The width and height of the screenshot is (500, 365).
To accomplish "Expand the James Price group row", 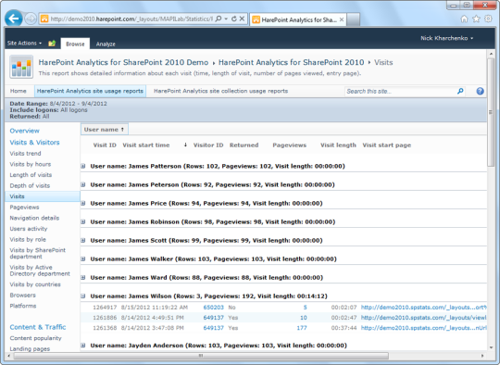I will 83,203.
